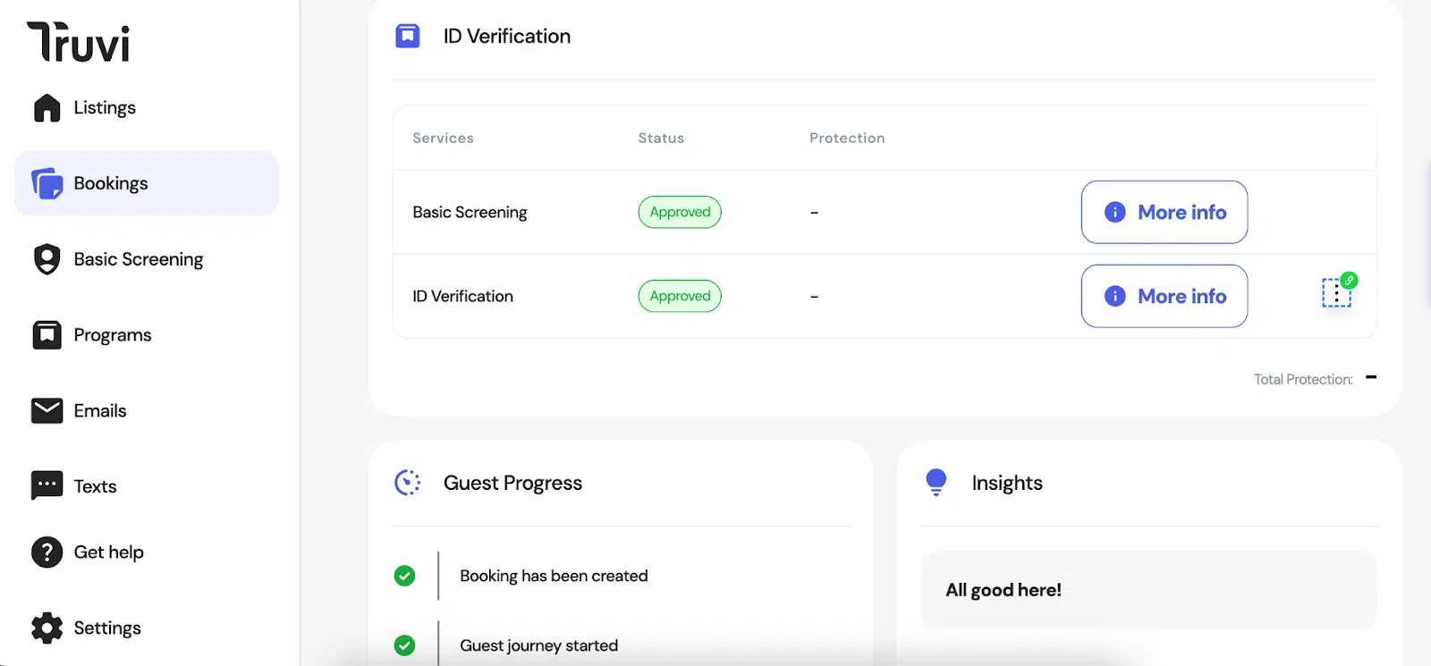Click More info for ID Verification row

[1164, 296]
